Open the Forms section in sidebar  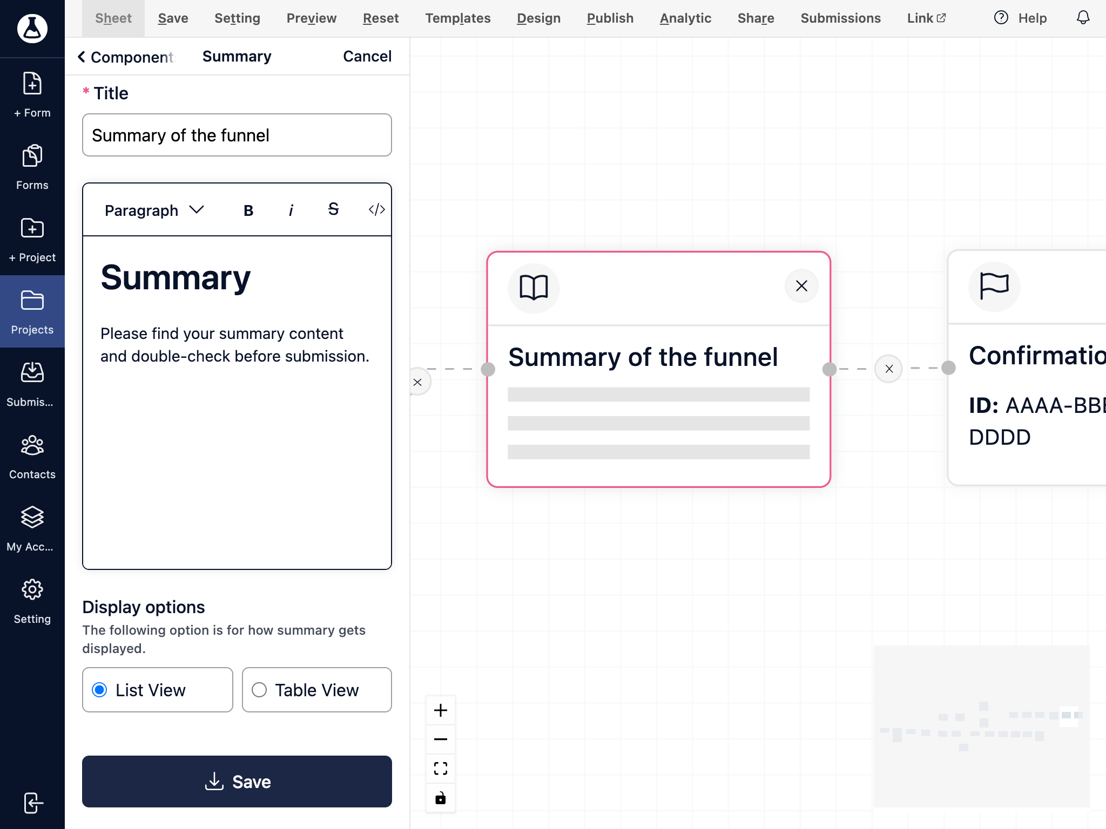[x=32, y=167]
